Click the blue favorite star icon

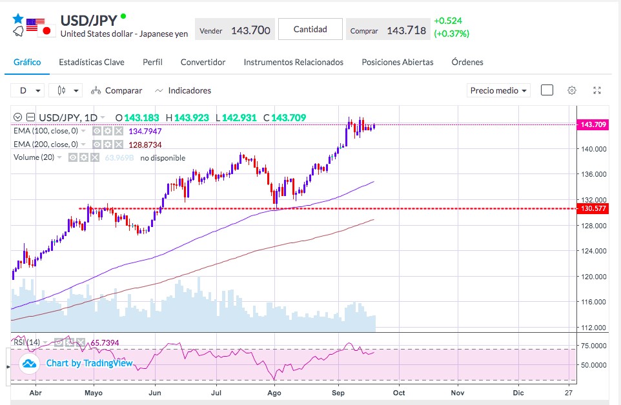pos(18,19)
